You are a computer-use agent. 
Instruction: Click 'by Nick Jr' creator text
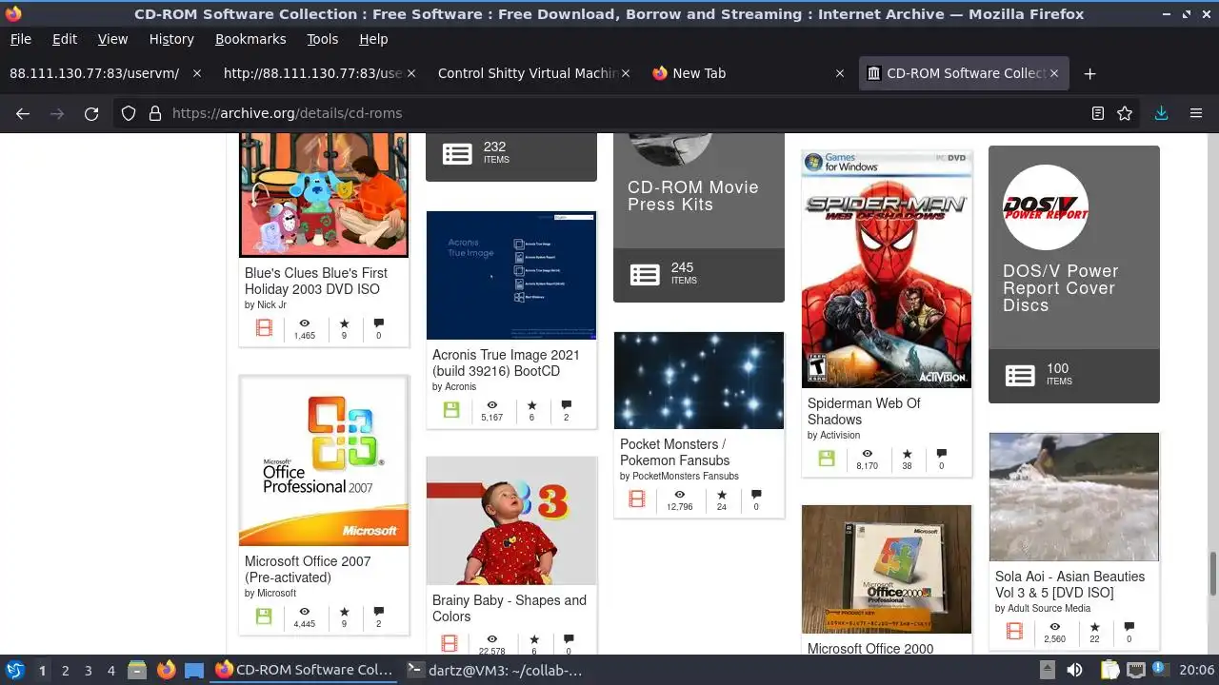266,304
